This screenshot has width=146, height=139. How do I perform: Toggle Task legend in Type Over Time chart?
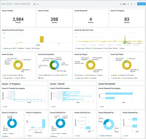click(115, 48)
